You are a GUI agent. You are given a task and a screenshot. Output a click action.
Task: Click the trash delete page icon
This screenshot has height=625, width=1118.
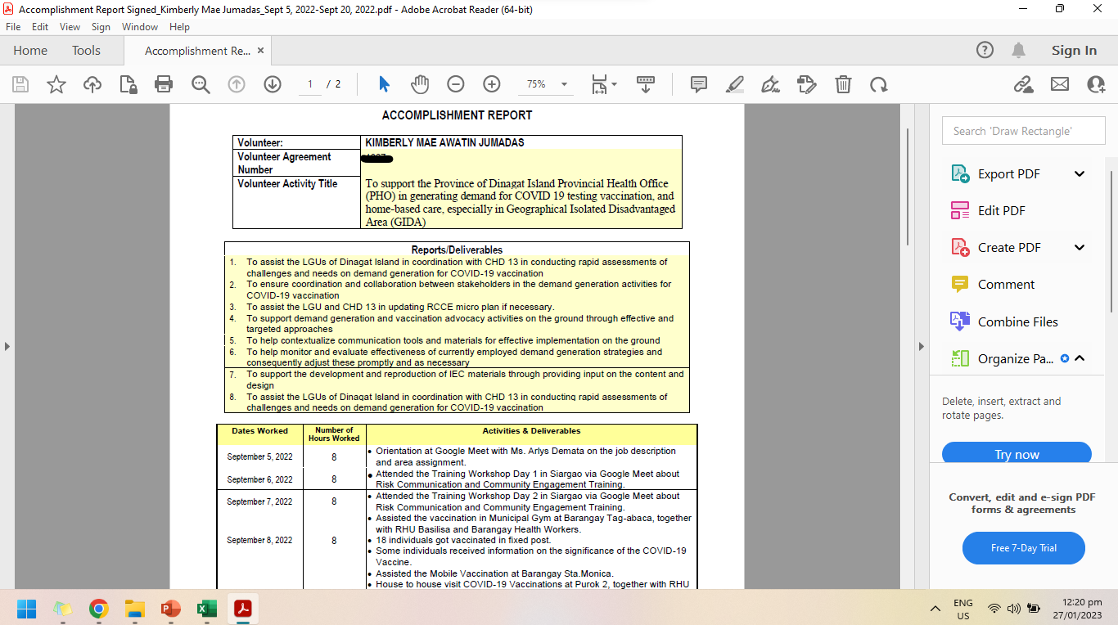point(843,84)
